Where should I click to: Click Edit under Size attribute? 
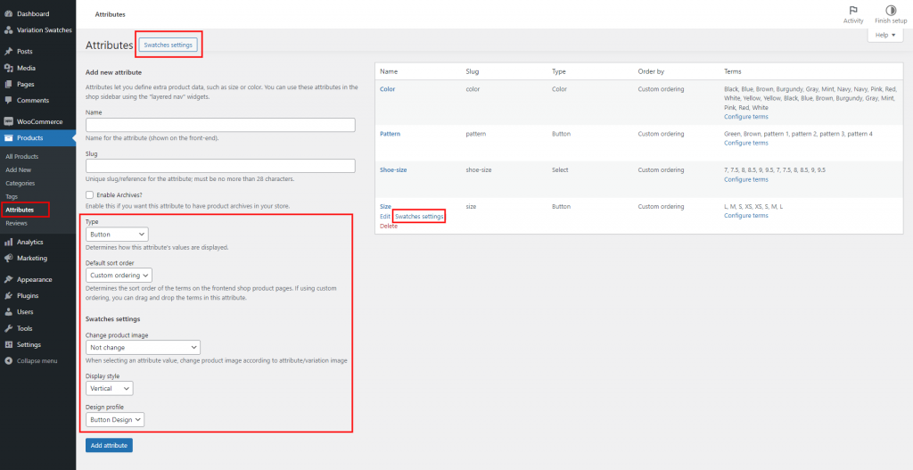click(x=385, y=216)
